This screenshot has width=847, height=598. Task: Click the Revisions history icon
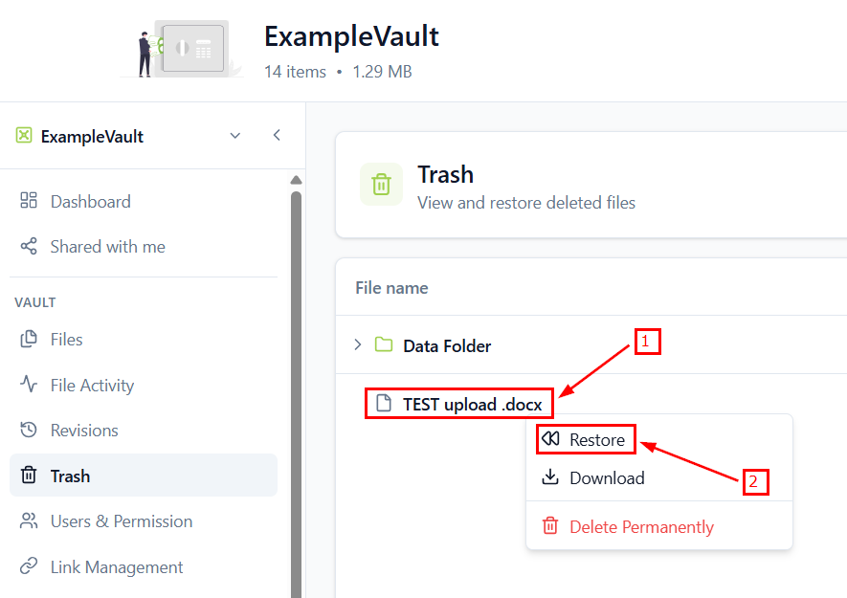point(29,431)
